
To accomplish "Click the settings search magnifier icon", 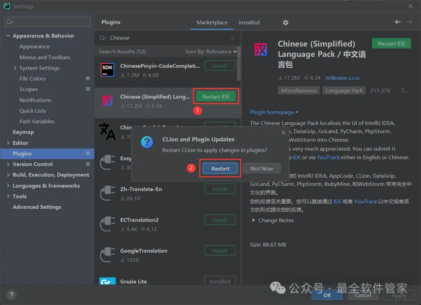I will (10, 22).
